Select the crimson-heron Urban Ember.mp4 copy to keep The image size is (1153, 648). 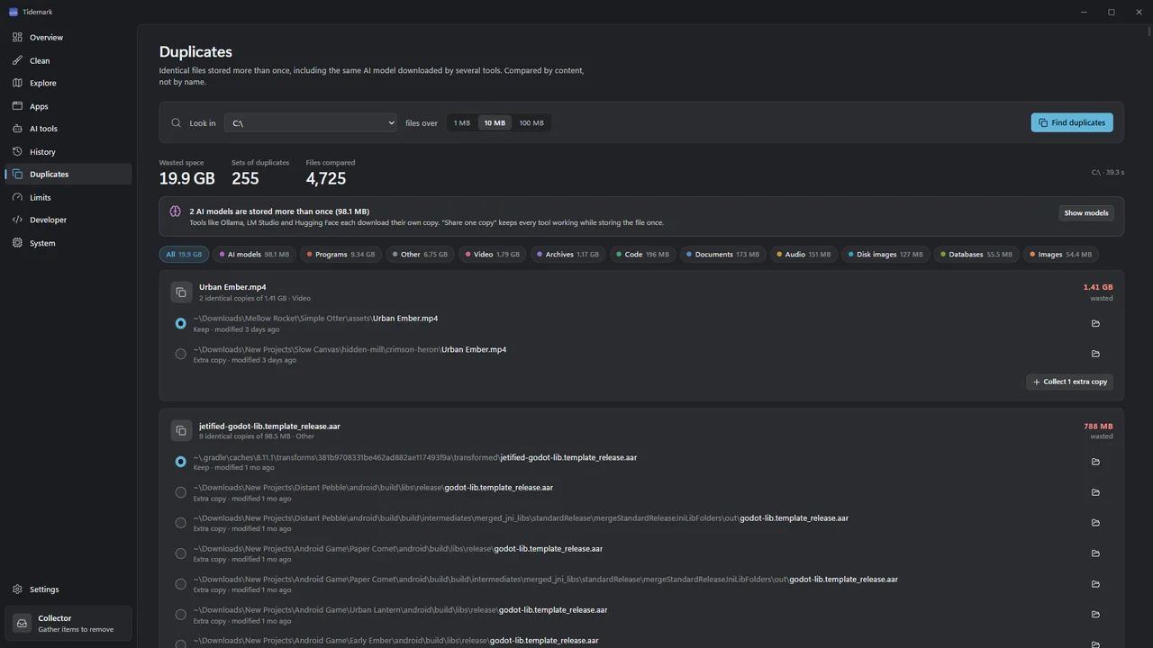click(x=181, y=354)
